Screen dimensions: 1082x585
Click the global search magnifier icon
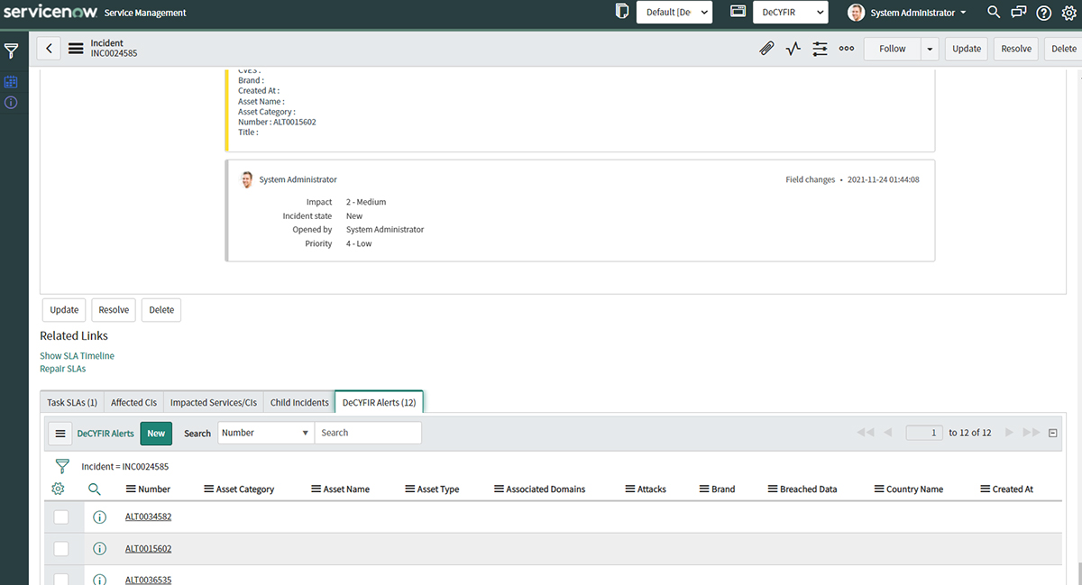[994, 13]
